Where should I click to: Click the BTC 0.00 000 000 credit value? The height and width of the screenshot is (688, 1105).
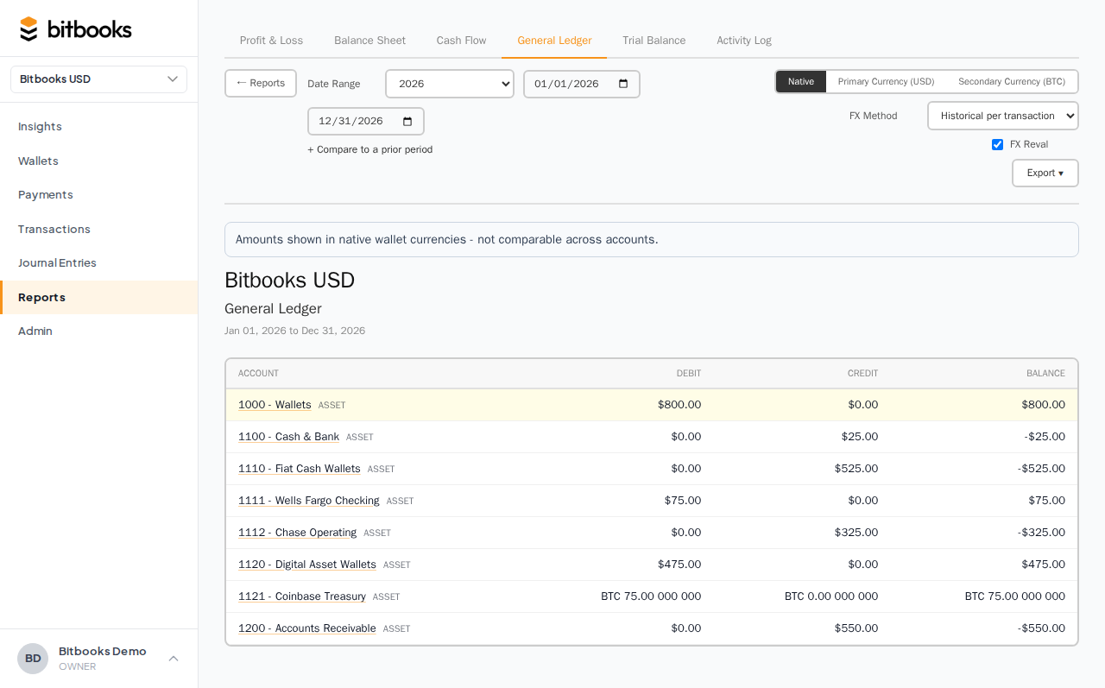[x=831, y=596]
